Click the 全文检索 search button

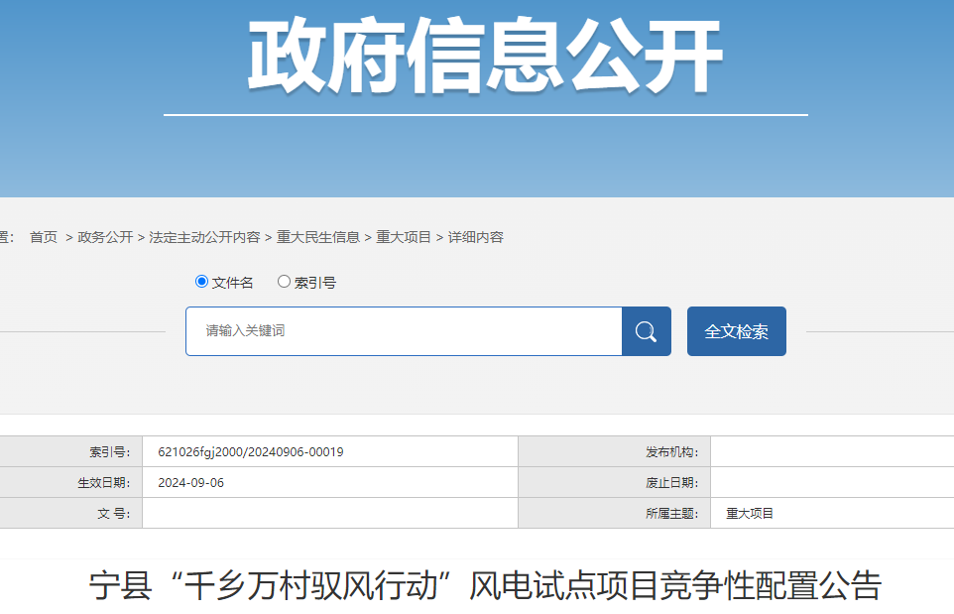coord(736,331)
